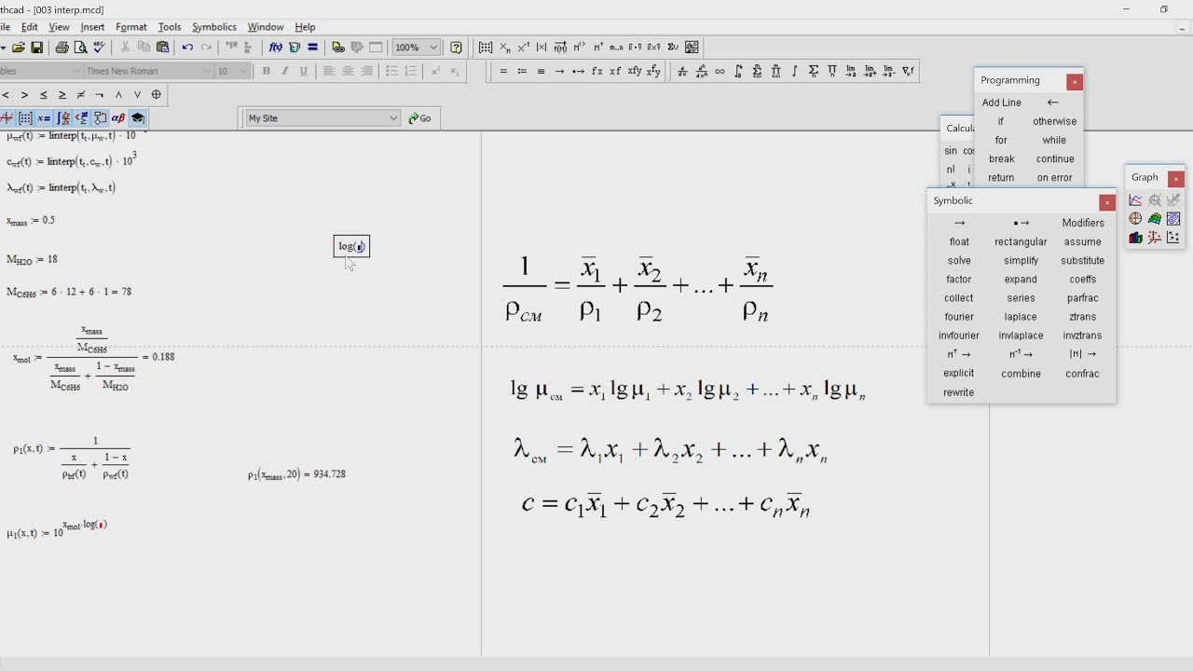Select the x_mass := 0.5 definition
Viewport: 1193px width, 671px height.
[x=31, y=221]
